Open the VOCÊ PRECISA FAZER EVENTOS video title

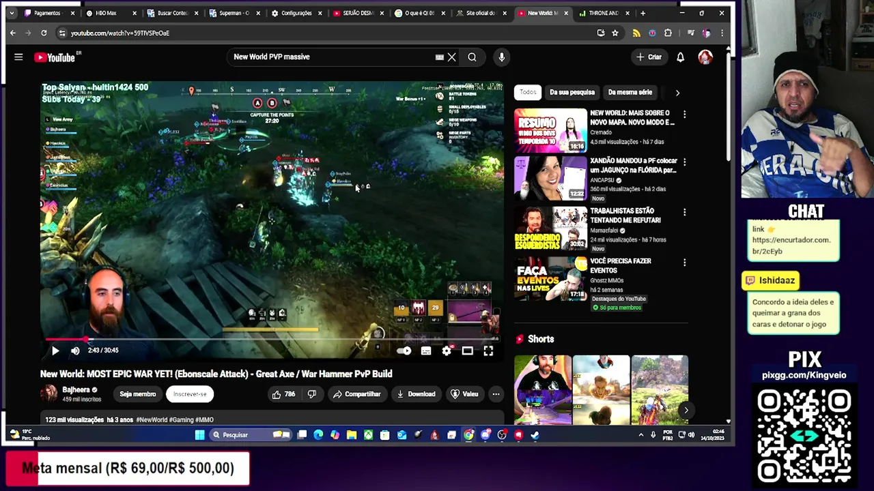[x=621, y=266]
